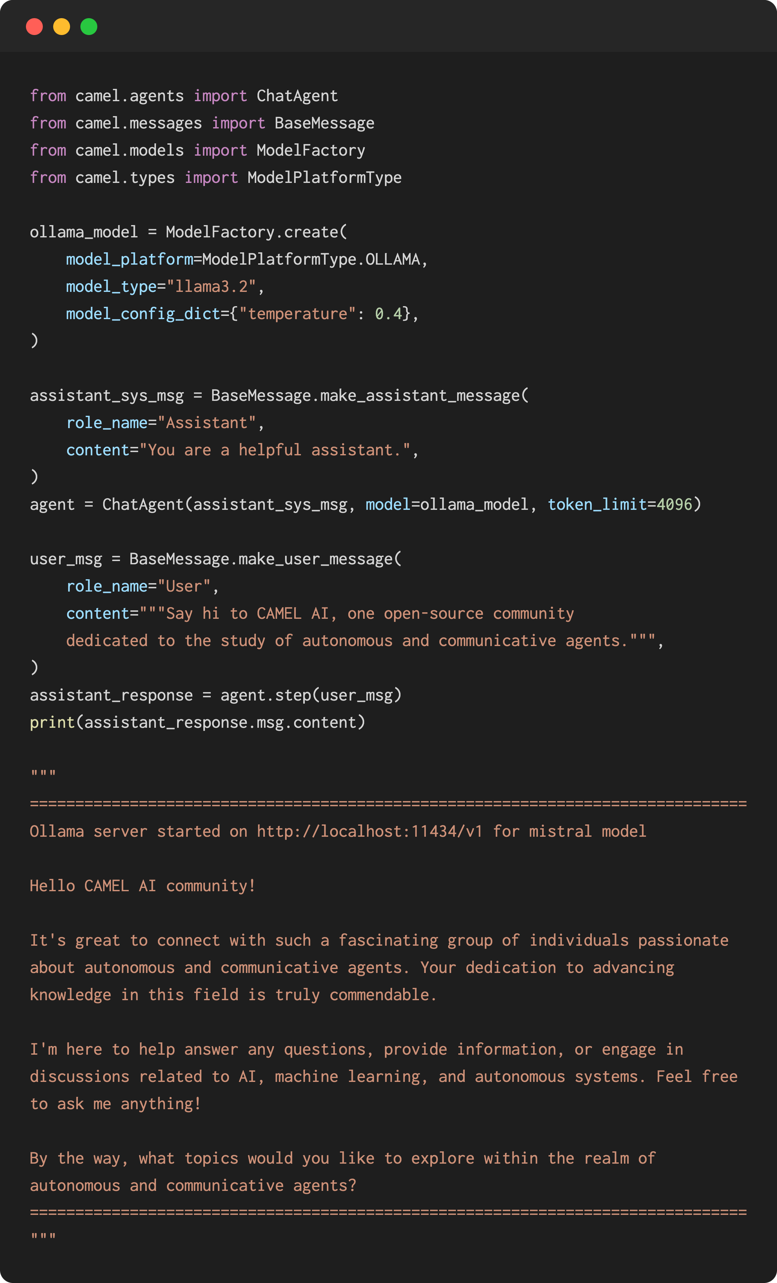Click the token_limit=4096 argument
The height and width of the screenshot is (1283, 777).
[x=620, y=504]
